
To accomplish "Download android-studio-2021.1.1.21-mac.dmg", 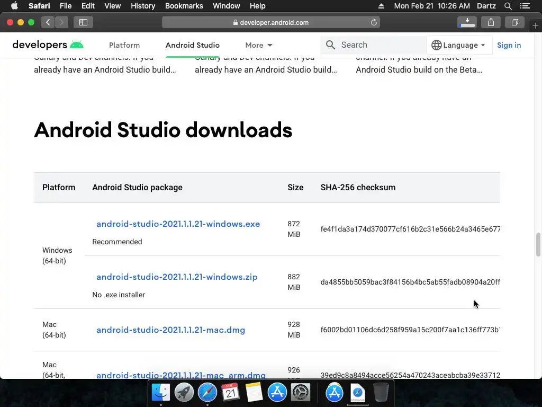I will (171, 330).
